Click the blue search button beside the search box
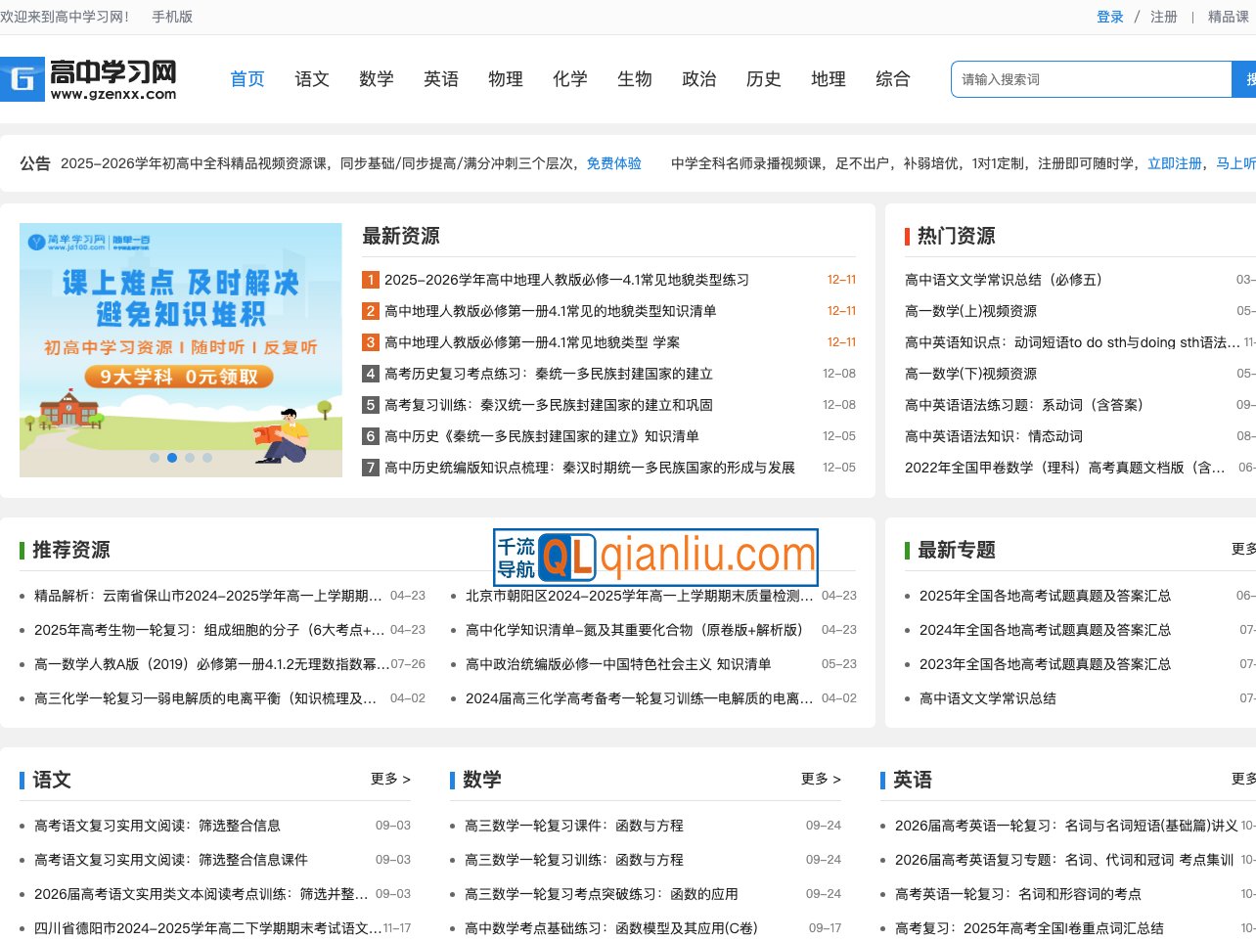This screenshot has width=1256, height=941. click(1243, 79)
